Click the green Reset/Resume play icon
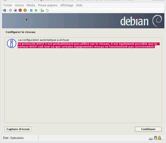Image resolution: width=166 pixels, height=143 pixels. point(36,10)
